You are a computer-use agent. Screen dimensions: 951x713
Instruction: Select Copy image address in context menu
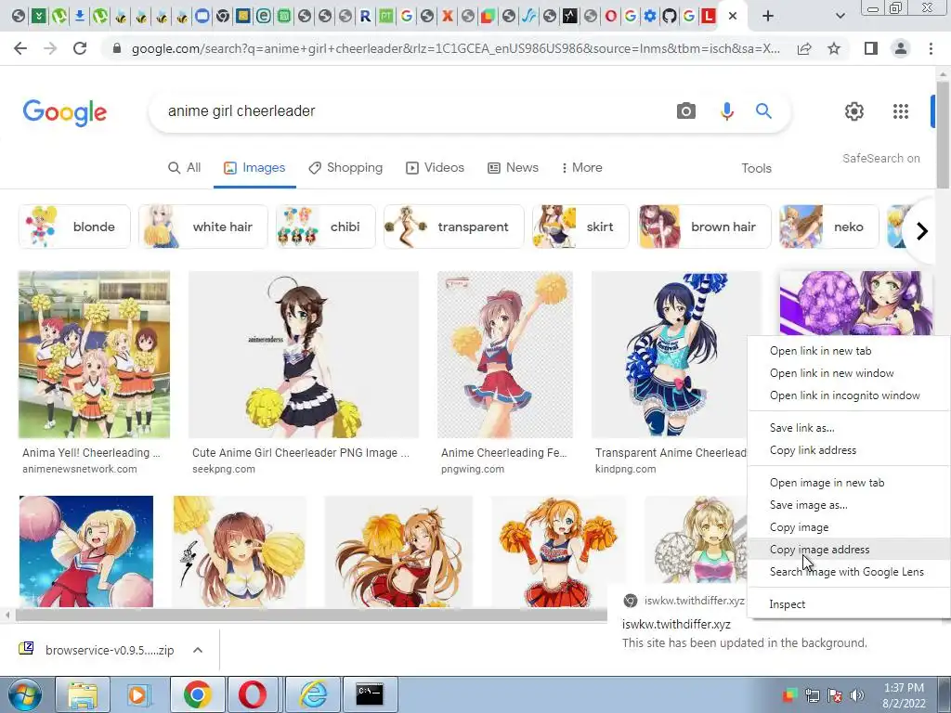point(848,550)
